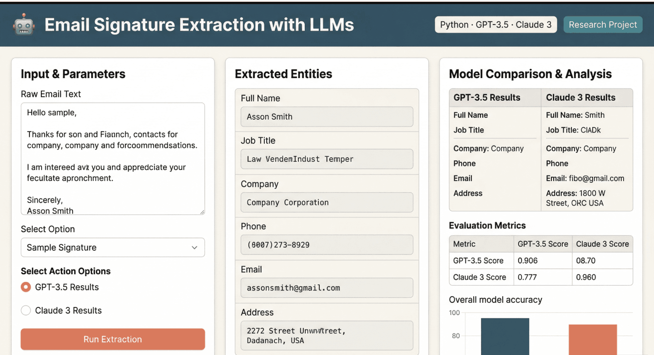Screen dimensions: 654x355
Task: Click the Phone number field
Action: (327, 245)
